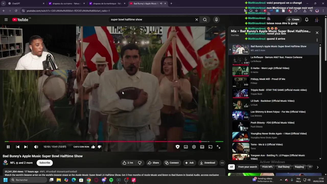The image size is (327, 184).
Task: Switch to theater mode
Action: pos(202,147)
